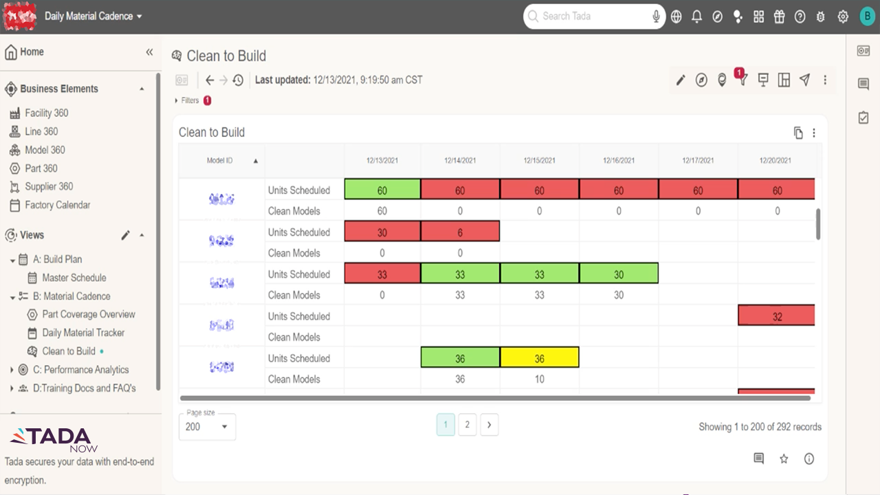Image resolution: width=880 pixels, height=495 pixels.
Task: Open the gift icon in the top bar
Action: click(x=779, y=16)
